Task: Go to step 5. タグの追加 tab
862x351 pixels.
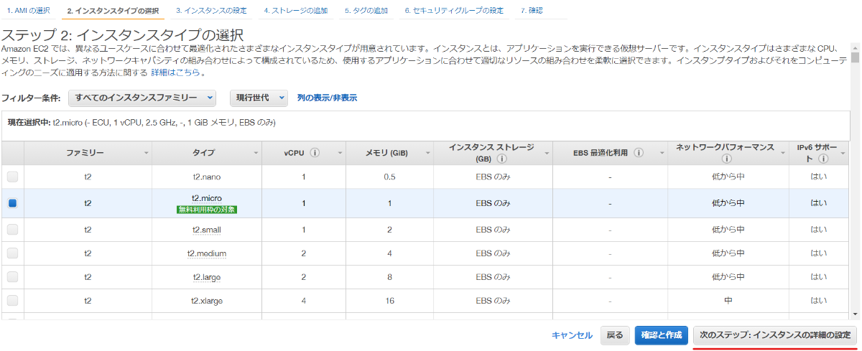Action: point(366,10)
